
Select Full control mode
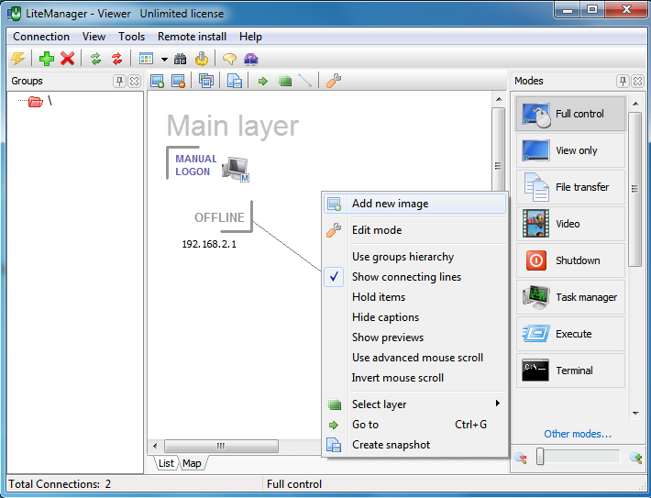(570, 114)
